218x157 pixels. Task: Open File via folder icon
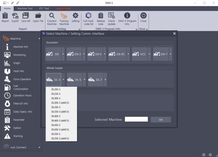coord(38,17)
